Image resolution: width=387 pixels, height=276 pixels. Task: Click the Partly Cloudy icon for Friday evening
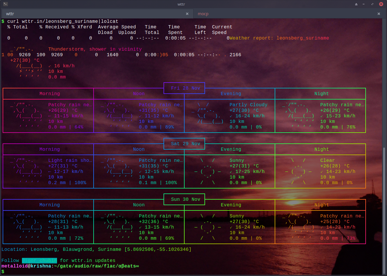tap(208, 113)
